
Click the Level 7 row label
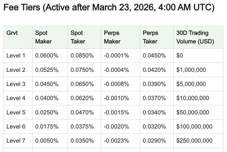16,141
